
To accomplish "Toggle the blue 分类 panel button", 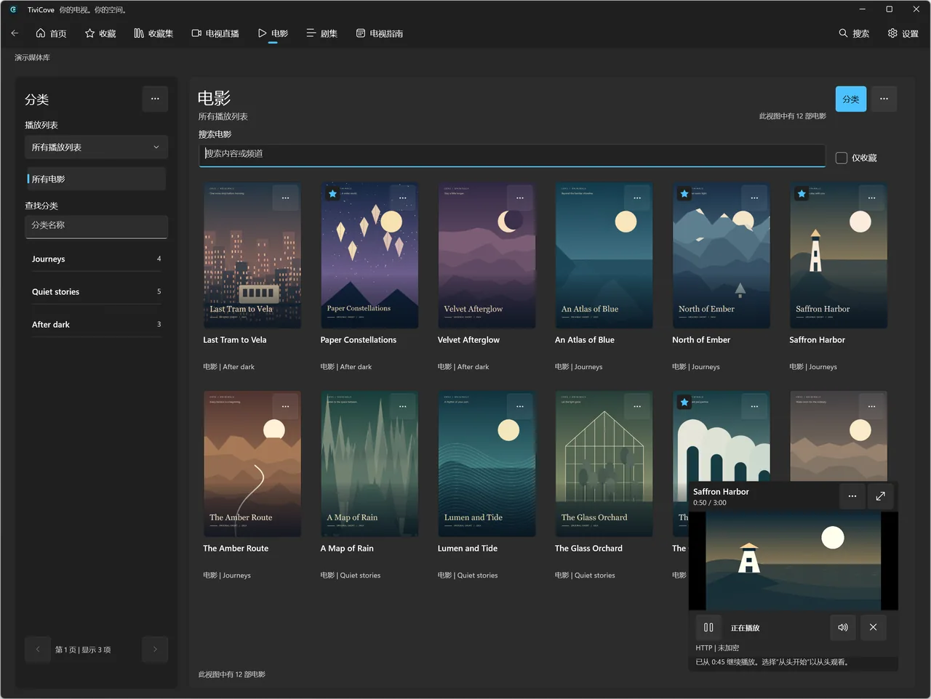I will [x=851, y=99].
